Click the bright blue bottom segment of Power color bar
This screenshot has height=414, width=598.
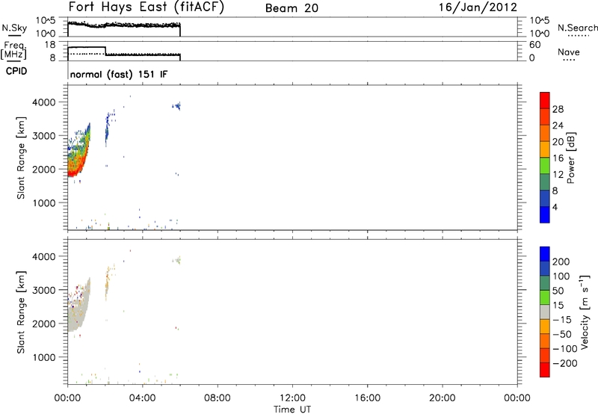tap(545, 214)
